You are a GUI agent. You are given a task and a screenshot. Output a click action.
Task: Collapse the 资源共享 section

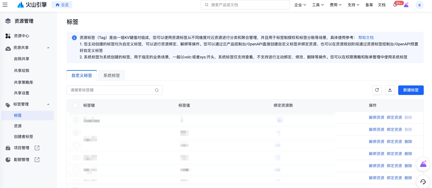(48, 48)
